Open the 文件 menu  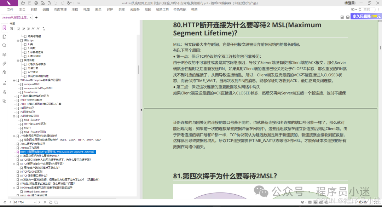point(10,10)
